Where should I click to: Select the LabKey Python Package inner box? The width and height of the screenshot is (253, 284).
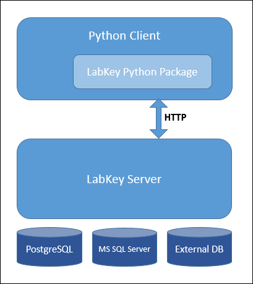click(142, 72)
